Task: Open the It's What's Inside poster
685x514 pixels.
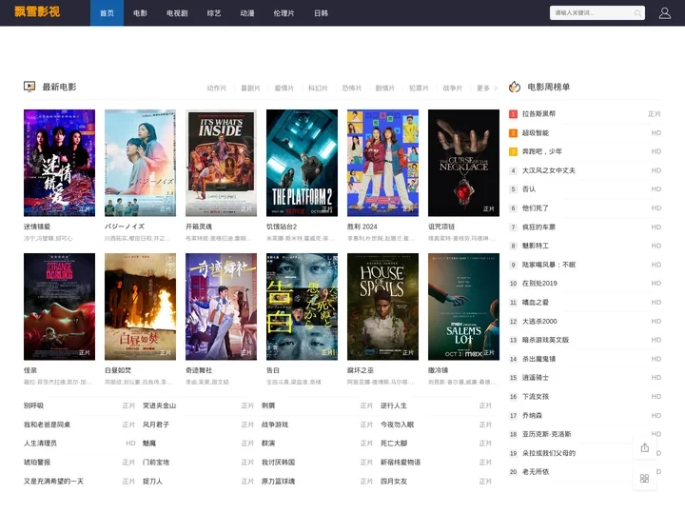Action: (x=221, y=163)
